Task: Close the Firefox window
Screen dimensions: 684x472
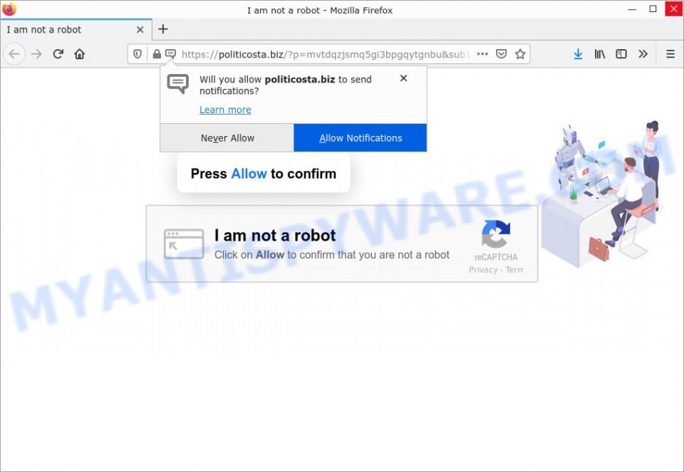Action: (673, 9)
